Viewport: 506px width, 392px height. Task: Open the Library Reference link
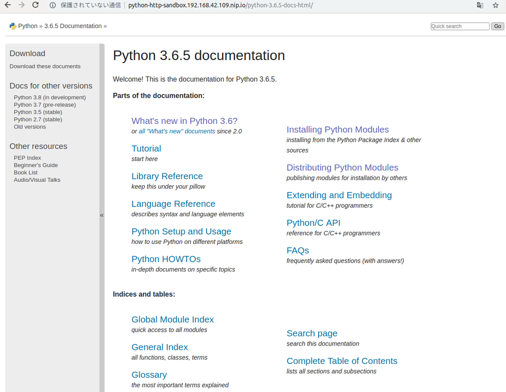pos(167,176)
